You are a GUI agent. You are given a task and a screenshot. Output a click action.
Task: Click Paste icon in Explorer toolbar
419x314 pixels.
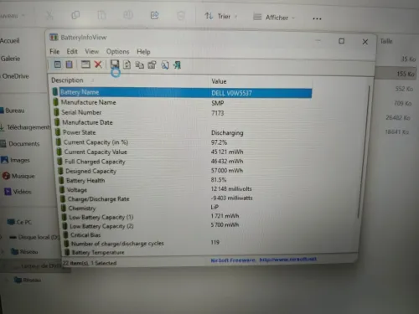[101, 15]
